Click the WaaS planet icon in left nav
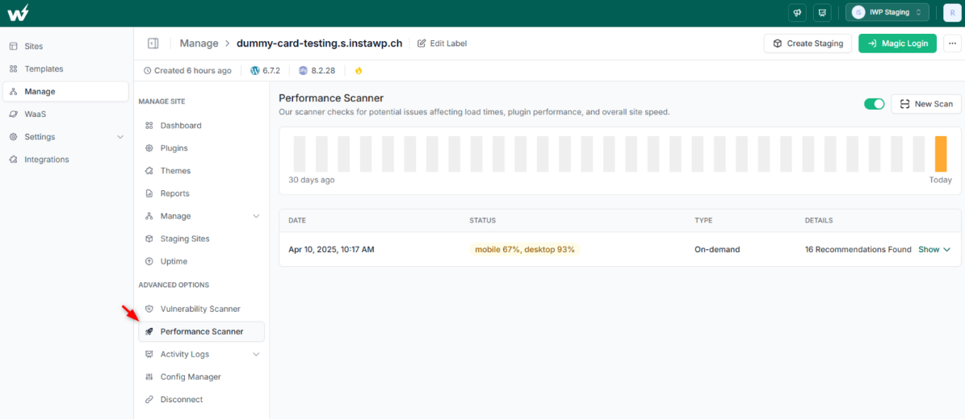The height and width of the screenshot is (420, 965). tap(14, 114)
